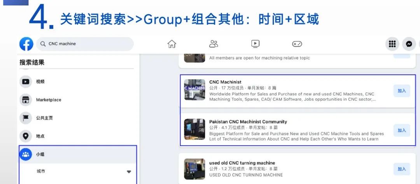Click the 小组 groups icon
The image size is (420, 184).
pos(26,154)
